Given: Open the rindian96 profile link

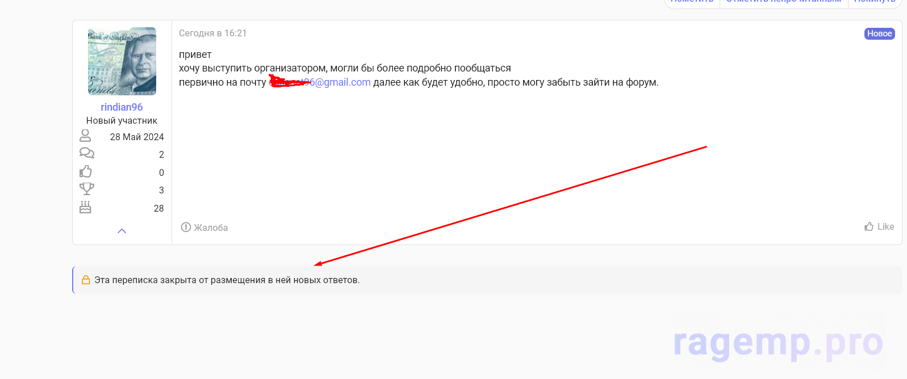Looking at the screenshot, I should pos(122,107).
